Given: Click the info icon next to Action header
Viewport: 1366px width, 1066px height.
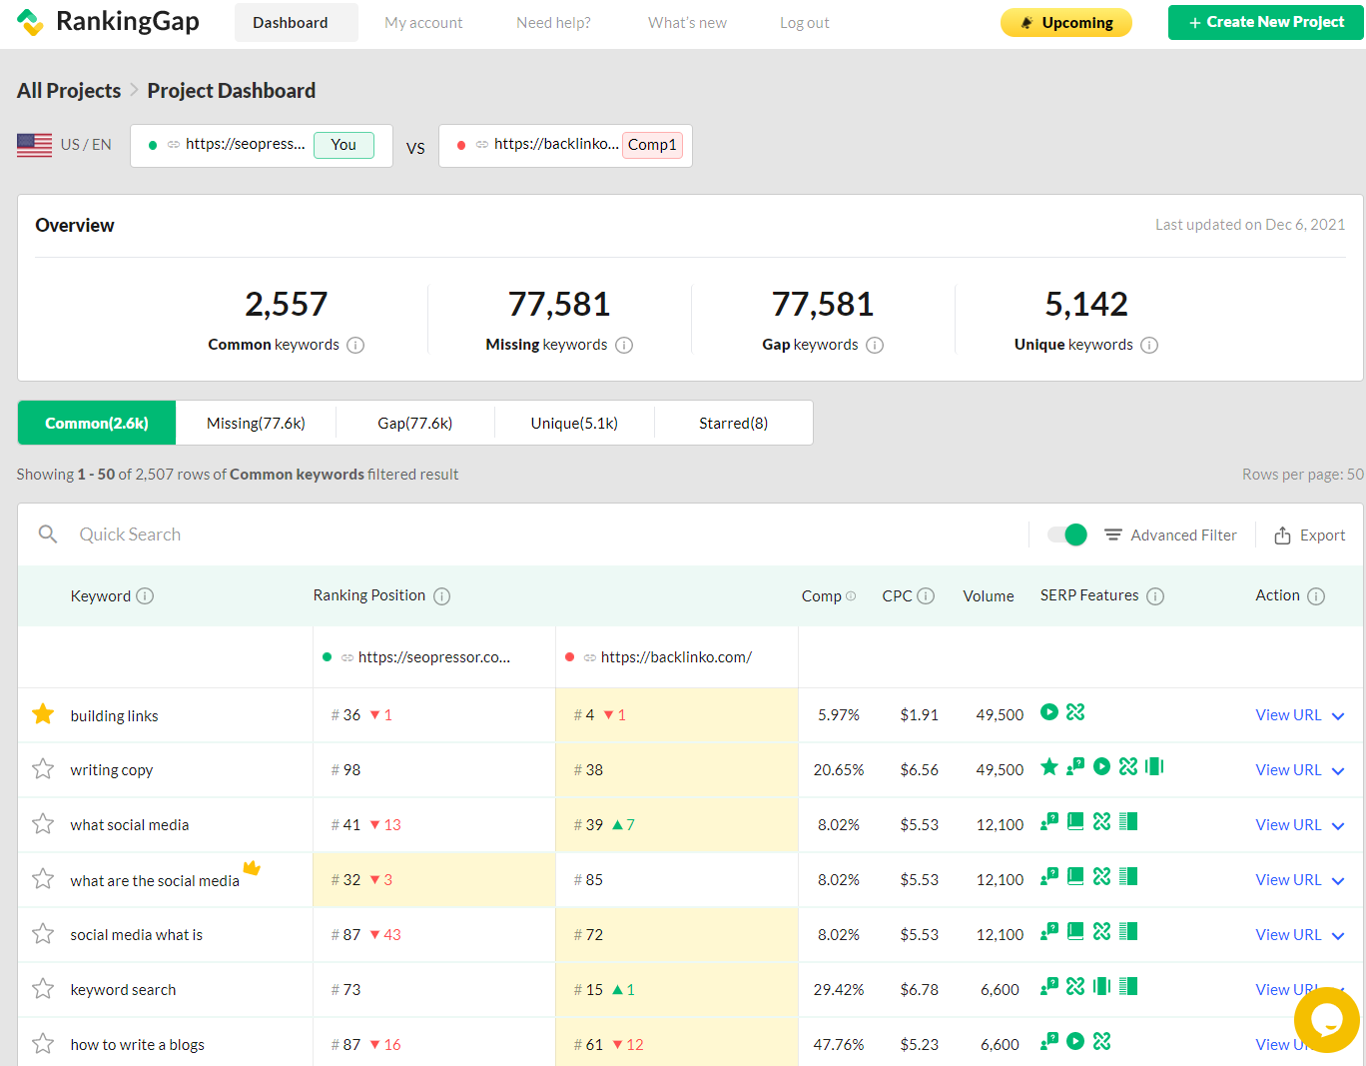Looking at the screenshot, I should tap(1316, 596).
